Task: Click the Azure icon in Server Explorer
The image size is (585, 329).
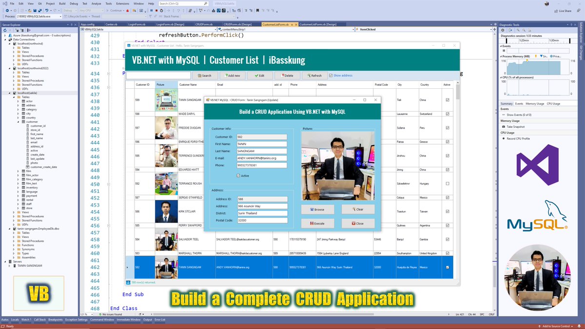Action: pyautogui.click(x=10, y=36)
